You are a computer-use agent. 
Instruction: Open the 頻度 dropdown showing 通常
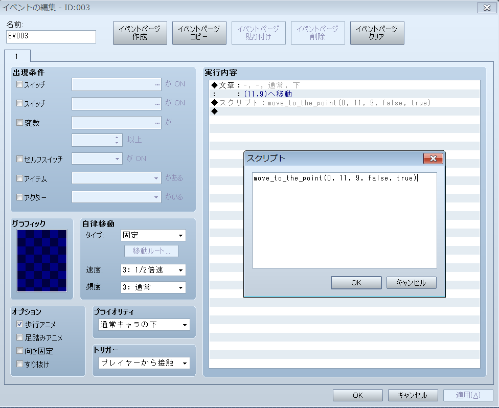point(153,287)
